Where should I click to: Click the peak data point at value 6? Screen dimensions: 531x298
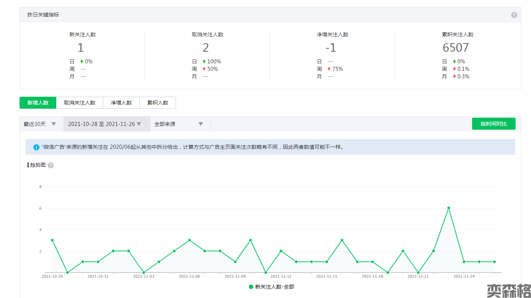pyautogui.click(x=448, y=208)
